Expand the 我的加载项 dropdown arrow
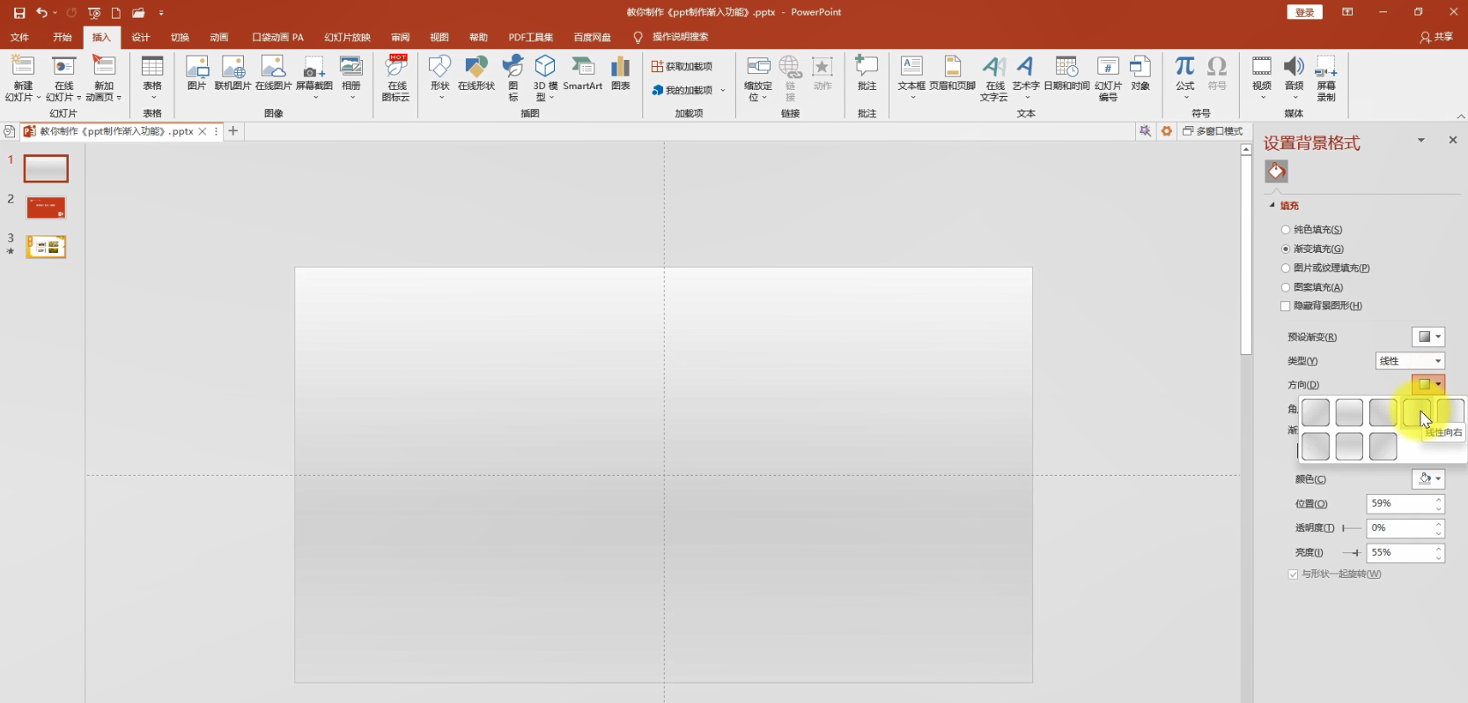The height and width of the screenshot is (703, 1468). pos(723,90)
